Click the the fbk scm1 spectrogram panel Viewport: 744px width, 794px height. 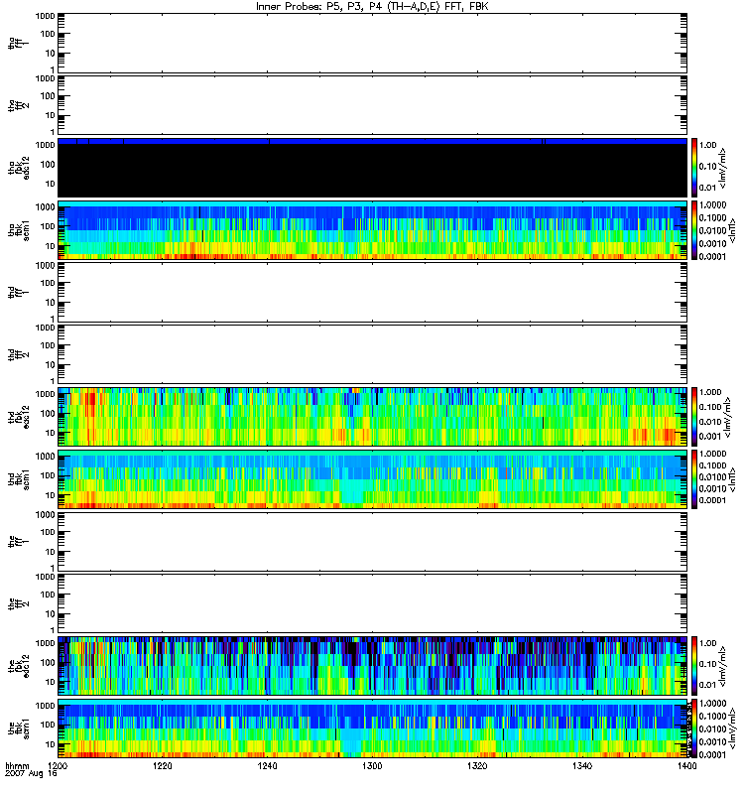(x=373, y=728)
